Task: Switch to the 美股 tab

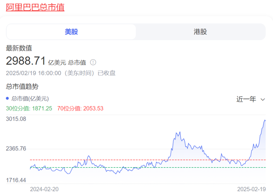Action: 71,32
